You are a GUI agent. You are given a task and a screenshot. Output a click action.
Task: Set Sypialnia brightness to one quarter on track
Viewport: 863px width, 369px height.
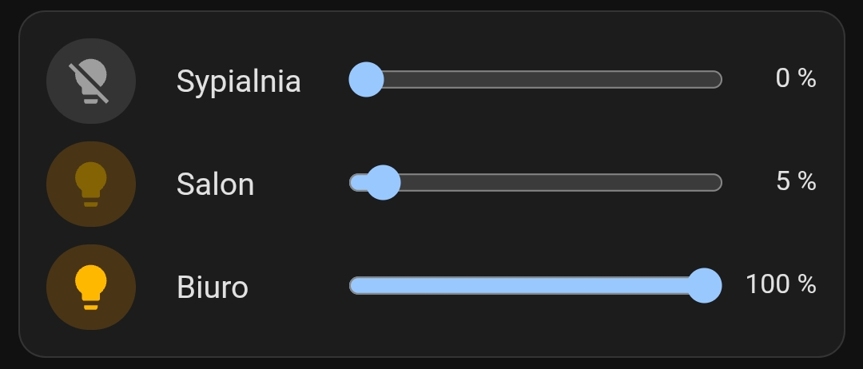click(451, 80)
